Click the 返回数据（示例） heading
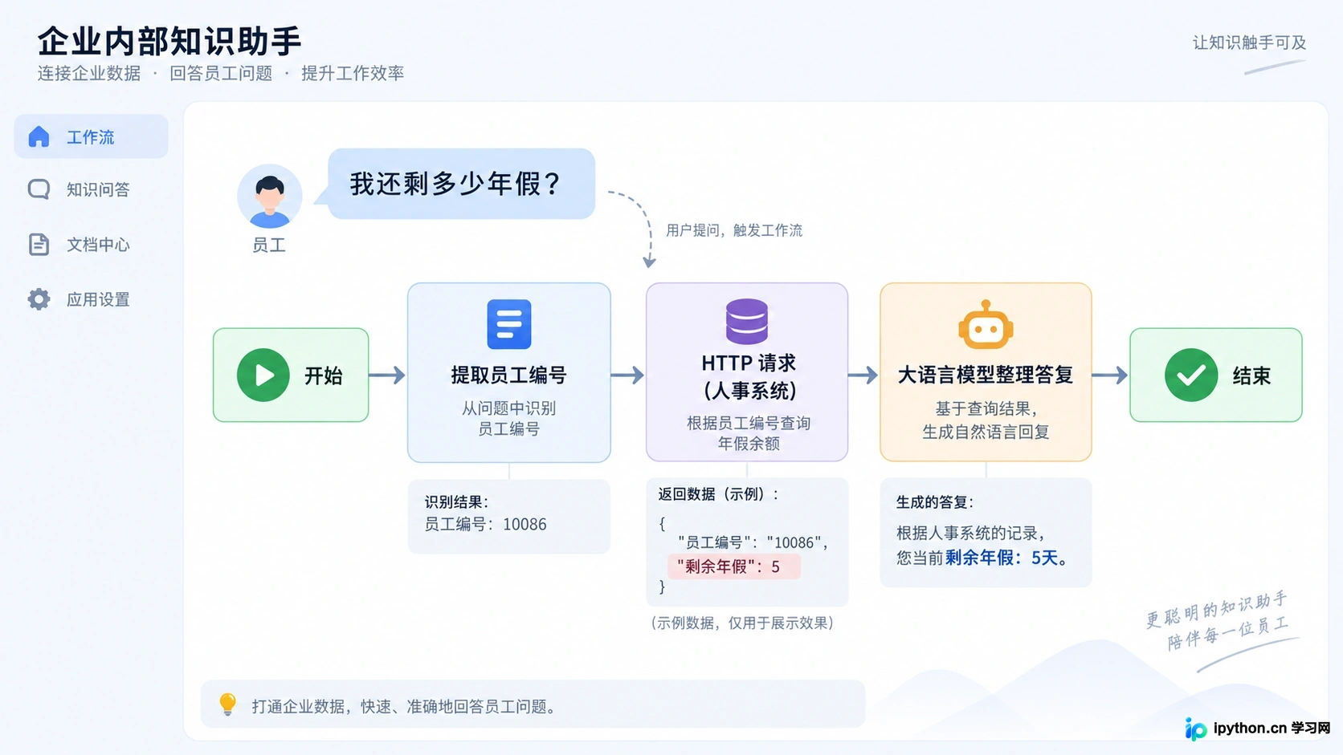Viewport: 1343px width, 755px height. pyautogui.click(x=719, y=494)
